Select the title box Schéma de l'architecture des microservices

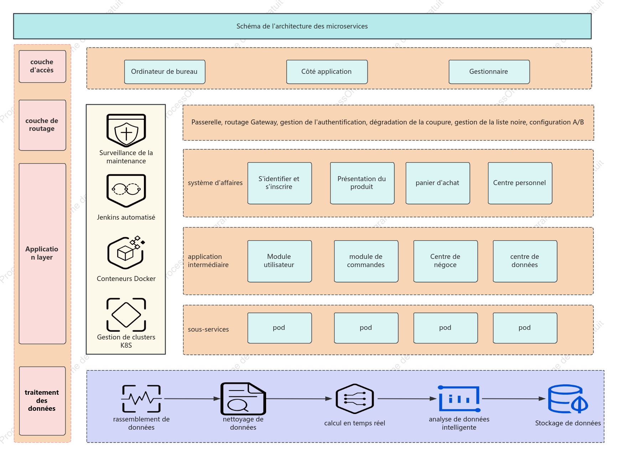pyautogui.click(x=302, y=26)
